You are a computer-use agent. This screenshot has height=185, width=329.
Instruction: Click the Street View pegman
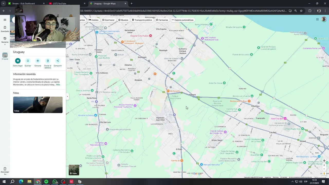324,173
